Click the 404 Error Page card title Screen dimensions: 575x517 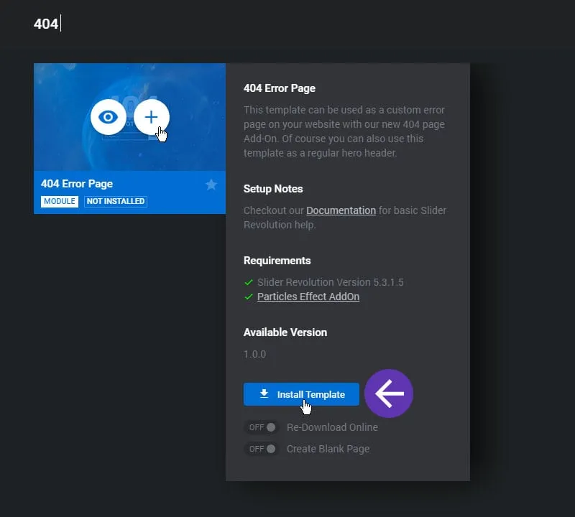point(77,184)
